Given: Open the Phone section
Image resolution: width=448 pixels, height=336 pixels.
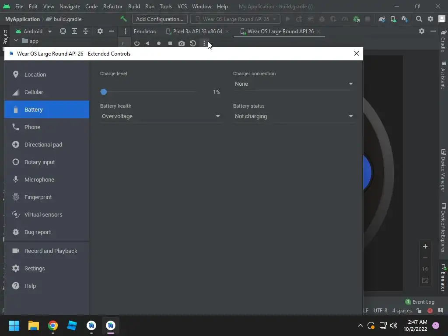Looking at the screenshot, I should 46,127.
